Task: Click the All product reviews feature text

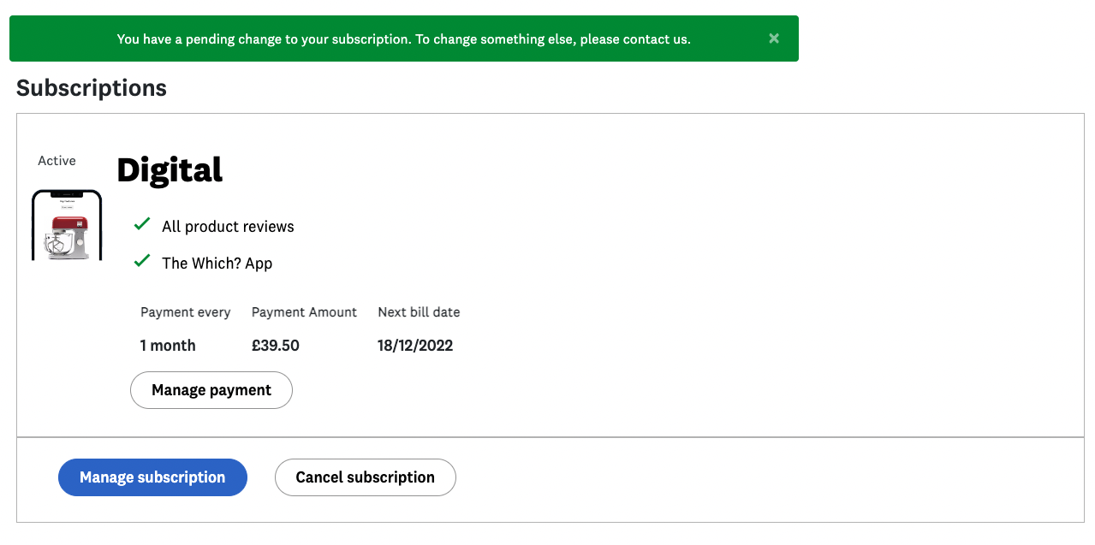Action: [x=228, y=226]
